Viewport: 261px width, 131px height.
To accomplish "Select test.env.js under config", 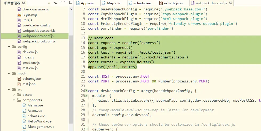I will tap(30, 68).
